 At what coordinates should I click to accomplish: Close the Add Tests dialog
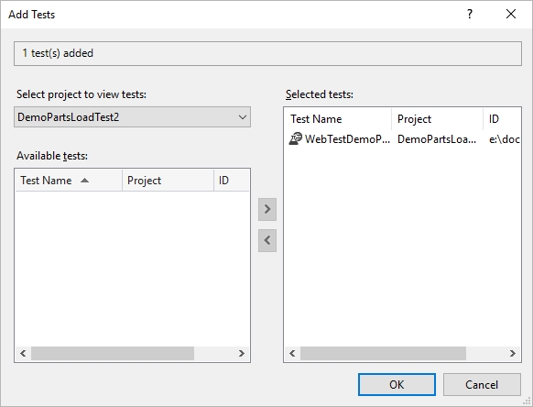click(x=511, y=15)
